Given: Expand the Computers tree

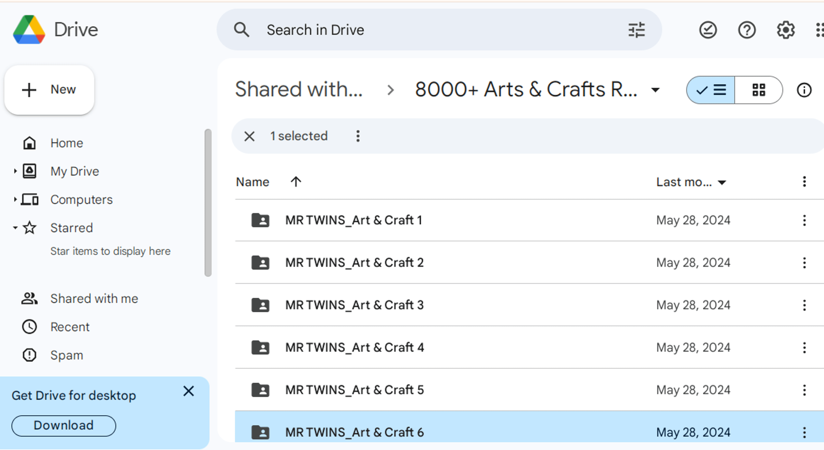Looking at the screenshot, I should (x=15, y=200).
